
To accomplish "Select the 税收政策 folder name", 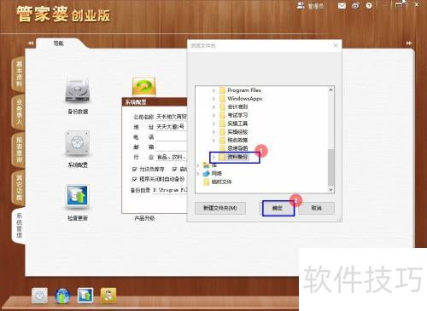I will 237,140.
